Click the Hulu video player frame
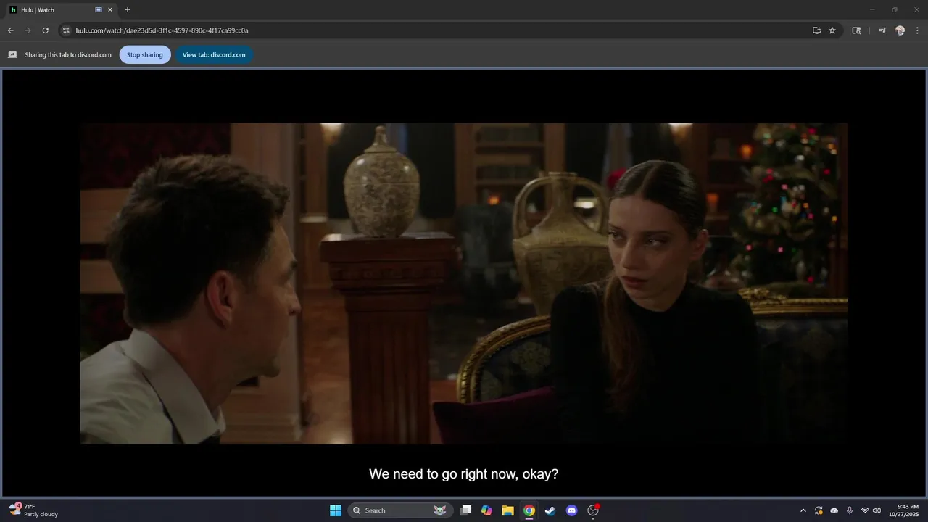 point(464,283)
